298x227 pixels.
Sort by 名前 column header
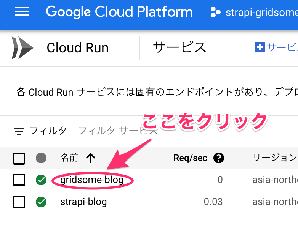(69, 158)
